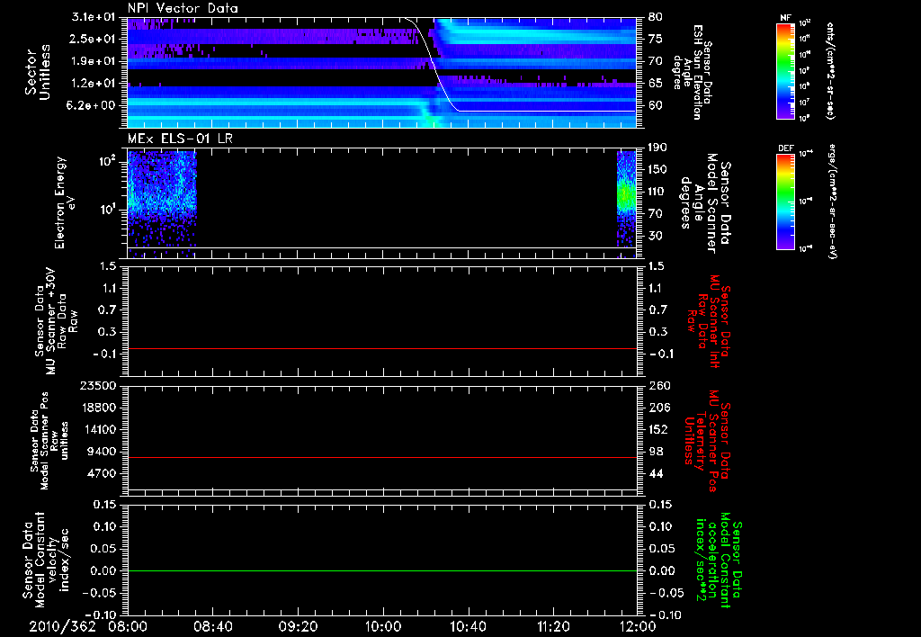Click the 3.1e+01 sector tick label
This screenshot has height=637, width=921.
(93, 17)
